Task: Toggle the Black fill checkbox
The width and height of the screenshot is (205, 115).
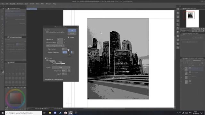Action: [47, 39]
